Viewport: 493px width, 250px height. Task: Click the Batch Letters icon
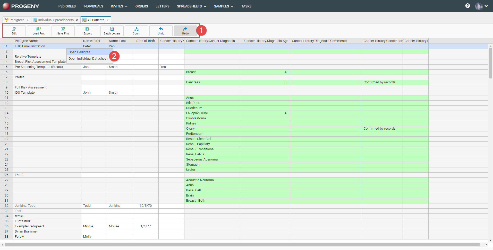tap(112, 31)
